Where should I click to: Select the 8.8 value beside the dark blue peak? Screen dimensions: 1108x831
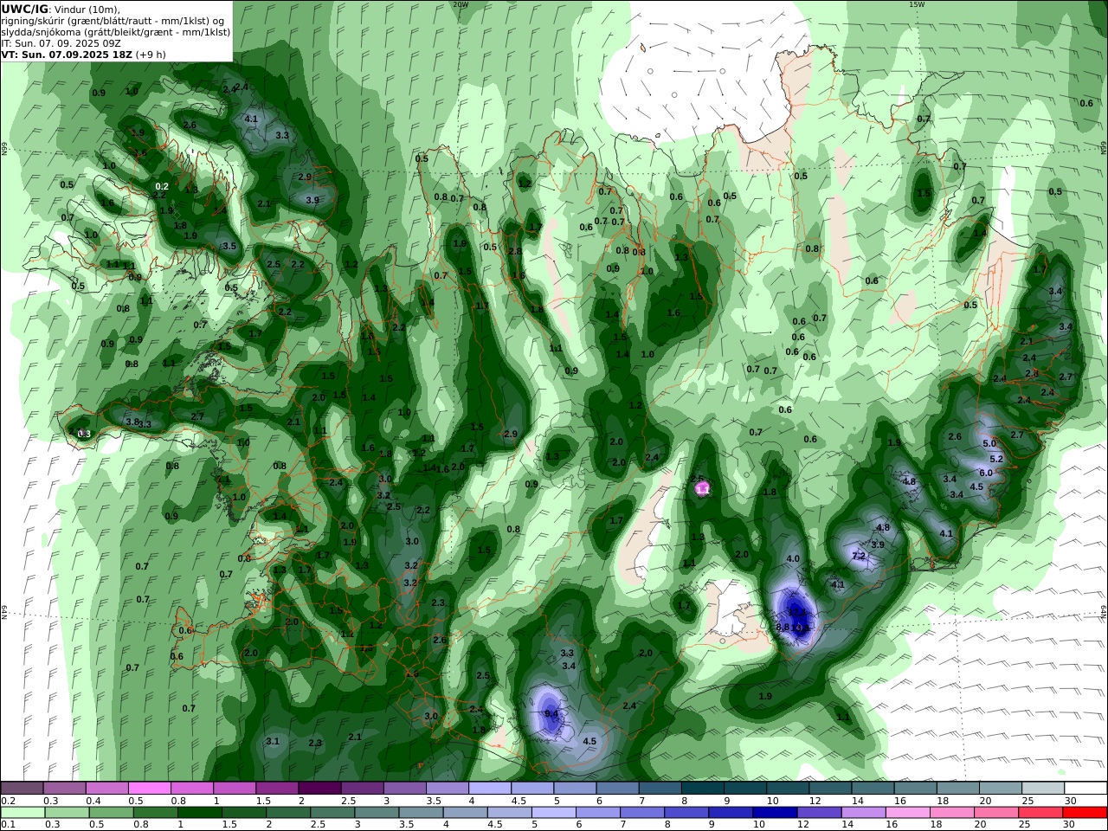coord(783,627)
